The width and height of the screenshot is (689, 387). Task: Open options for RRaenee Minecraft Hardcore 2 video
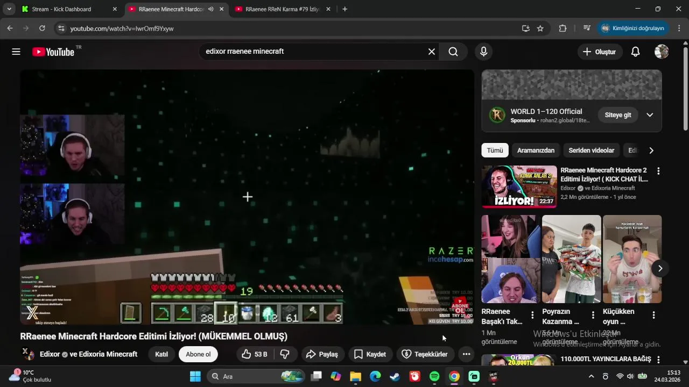[658, 171]
